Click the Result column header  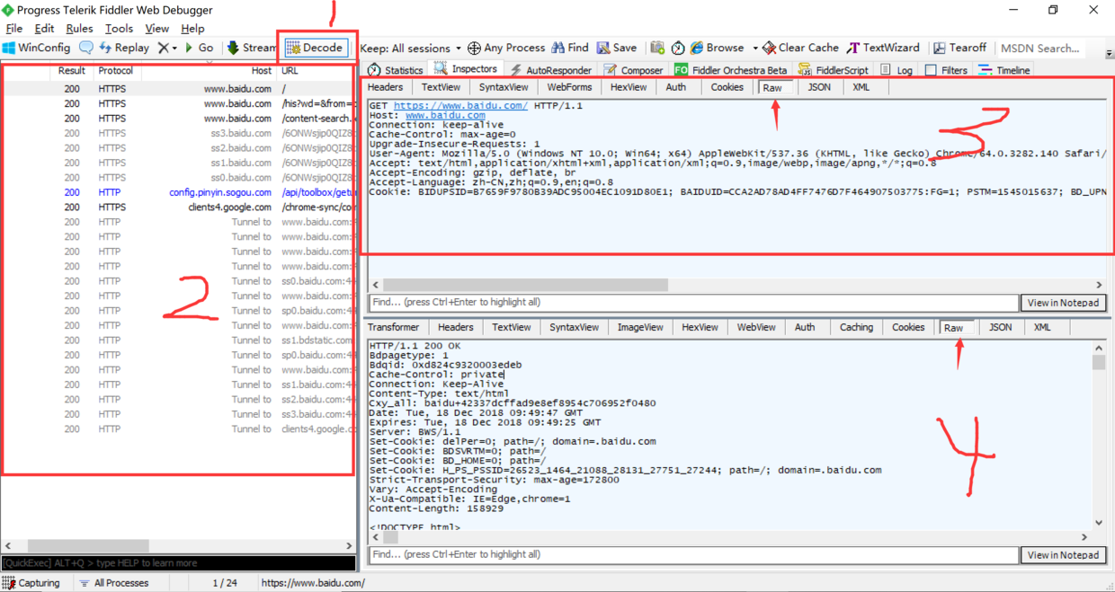point(72,70)
